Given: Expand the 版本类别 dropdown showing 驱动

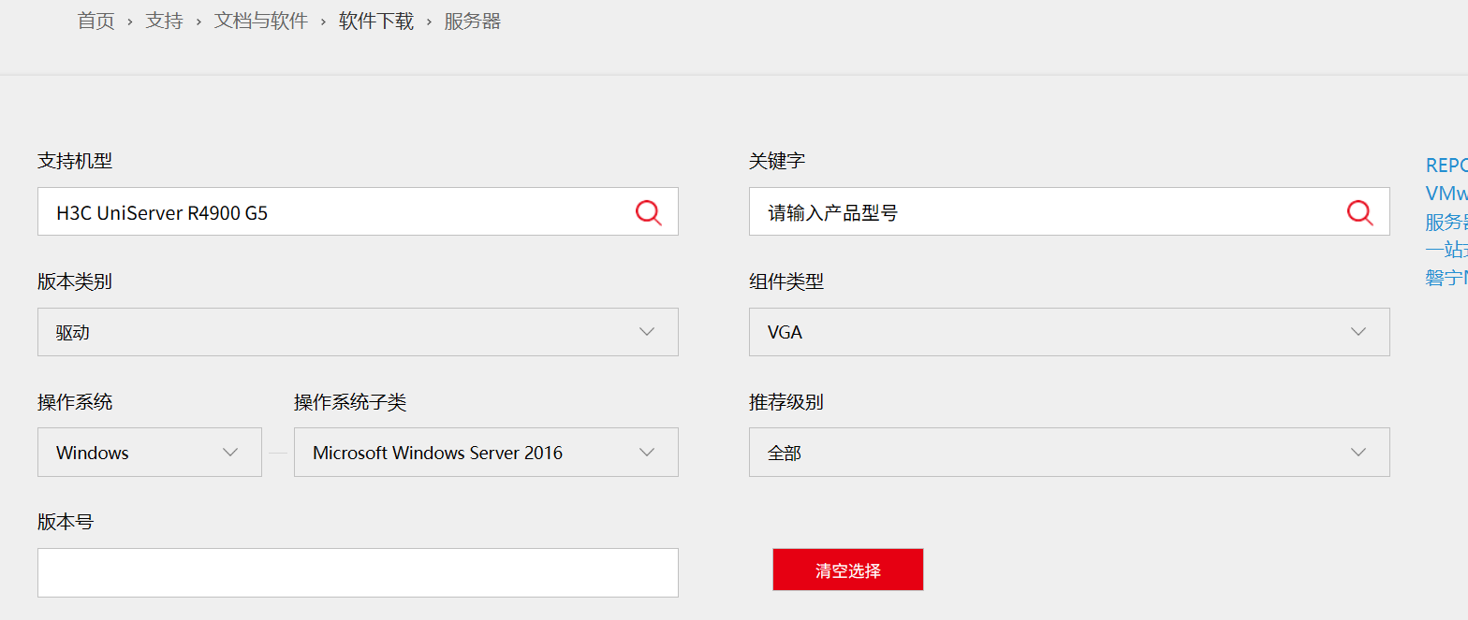Looking at the screenshot, I should [358, 332].
